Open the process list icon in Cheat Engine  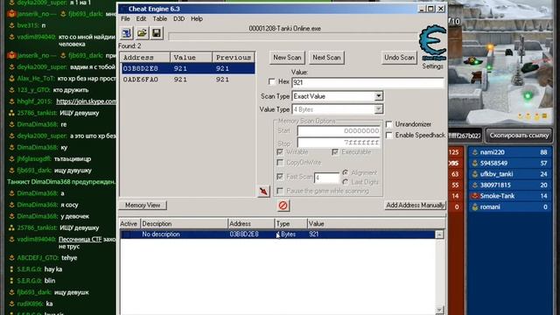pyautogui.click(x=126, y=33)
